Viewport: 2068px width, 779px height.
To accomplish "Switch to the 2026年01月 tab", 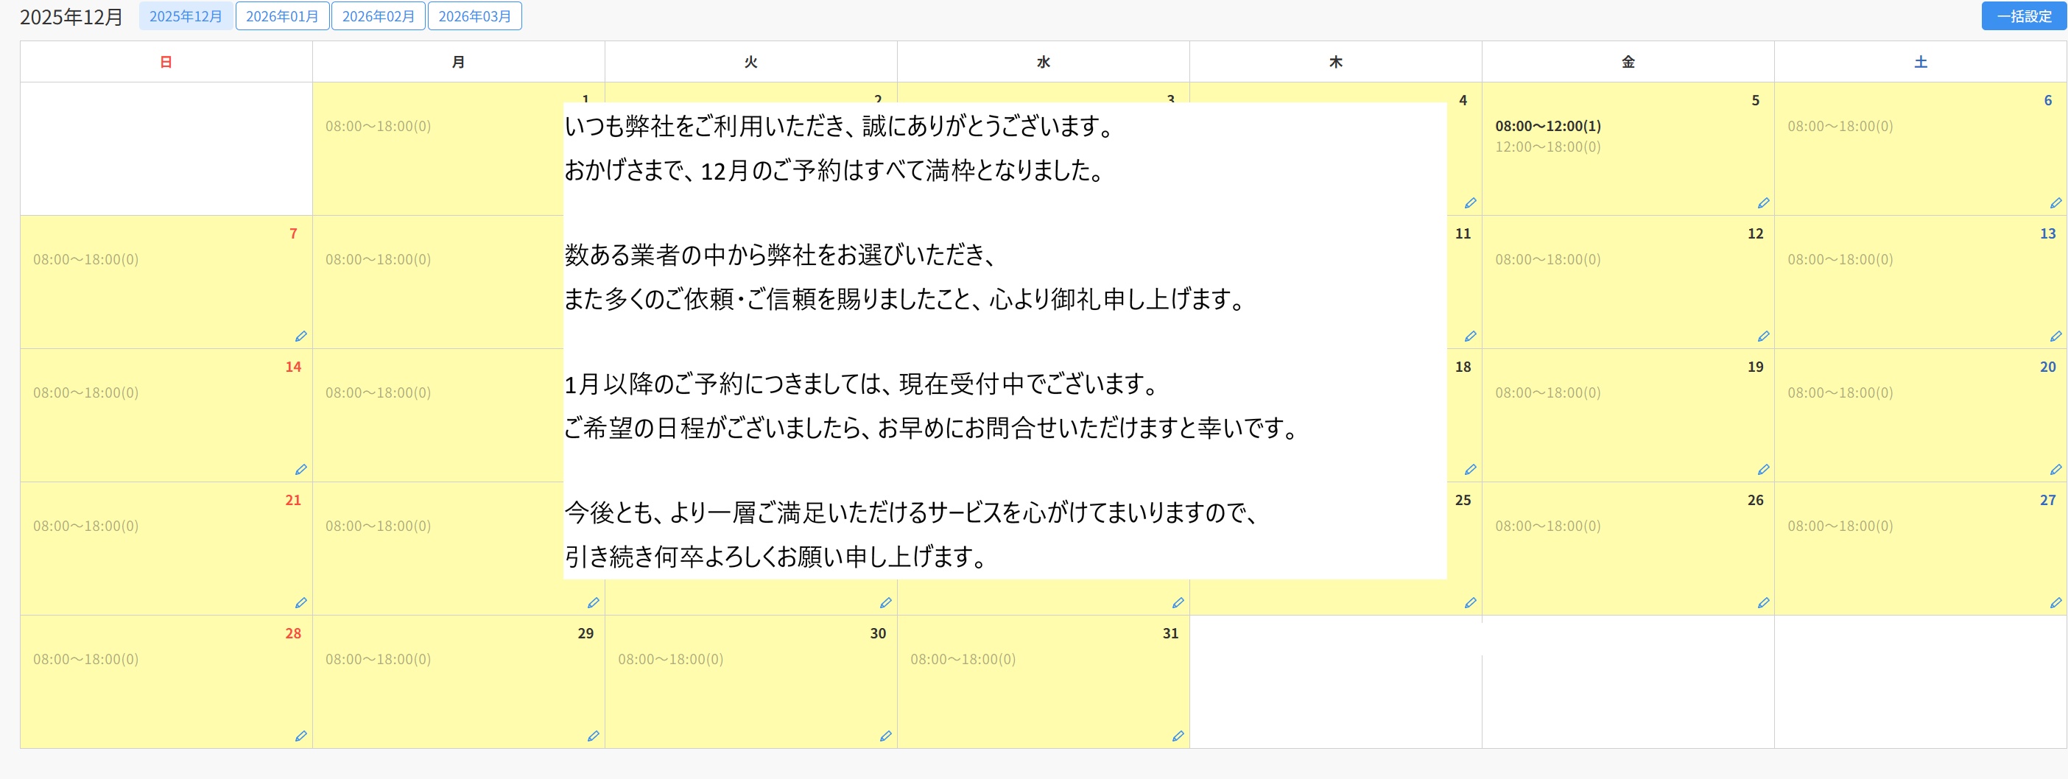I will tap(282, 16).
